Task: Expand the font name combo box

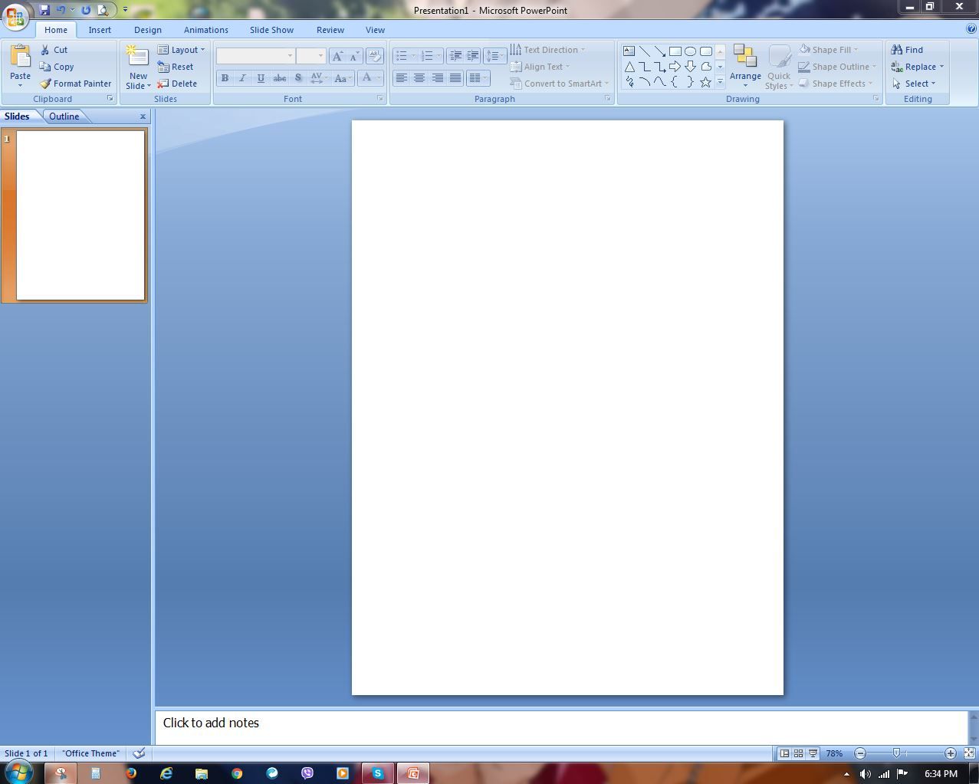Action: (290, 56)
